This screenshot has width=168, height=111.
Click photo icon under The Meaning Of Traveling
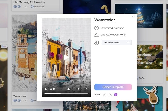pos(15,7)
